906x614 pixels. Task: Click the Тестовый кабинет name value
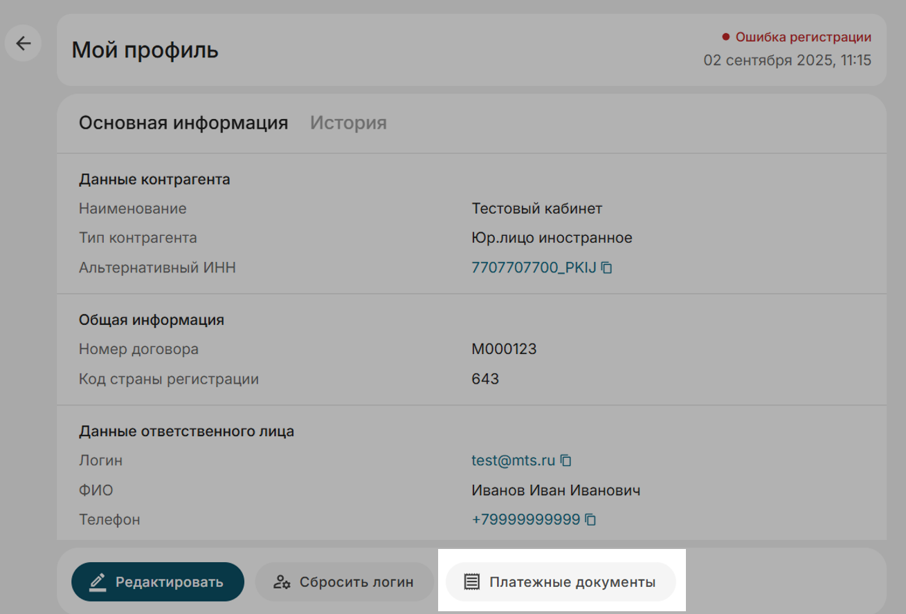pos(536,208)
